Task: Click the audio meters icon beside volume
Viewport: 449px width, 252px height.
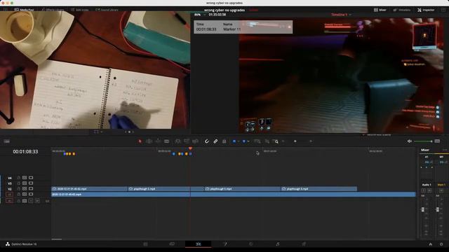Action: point(437,141)
